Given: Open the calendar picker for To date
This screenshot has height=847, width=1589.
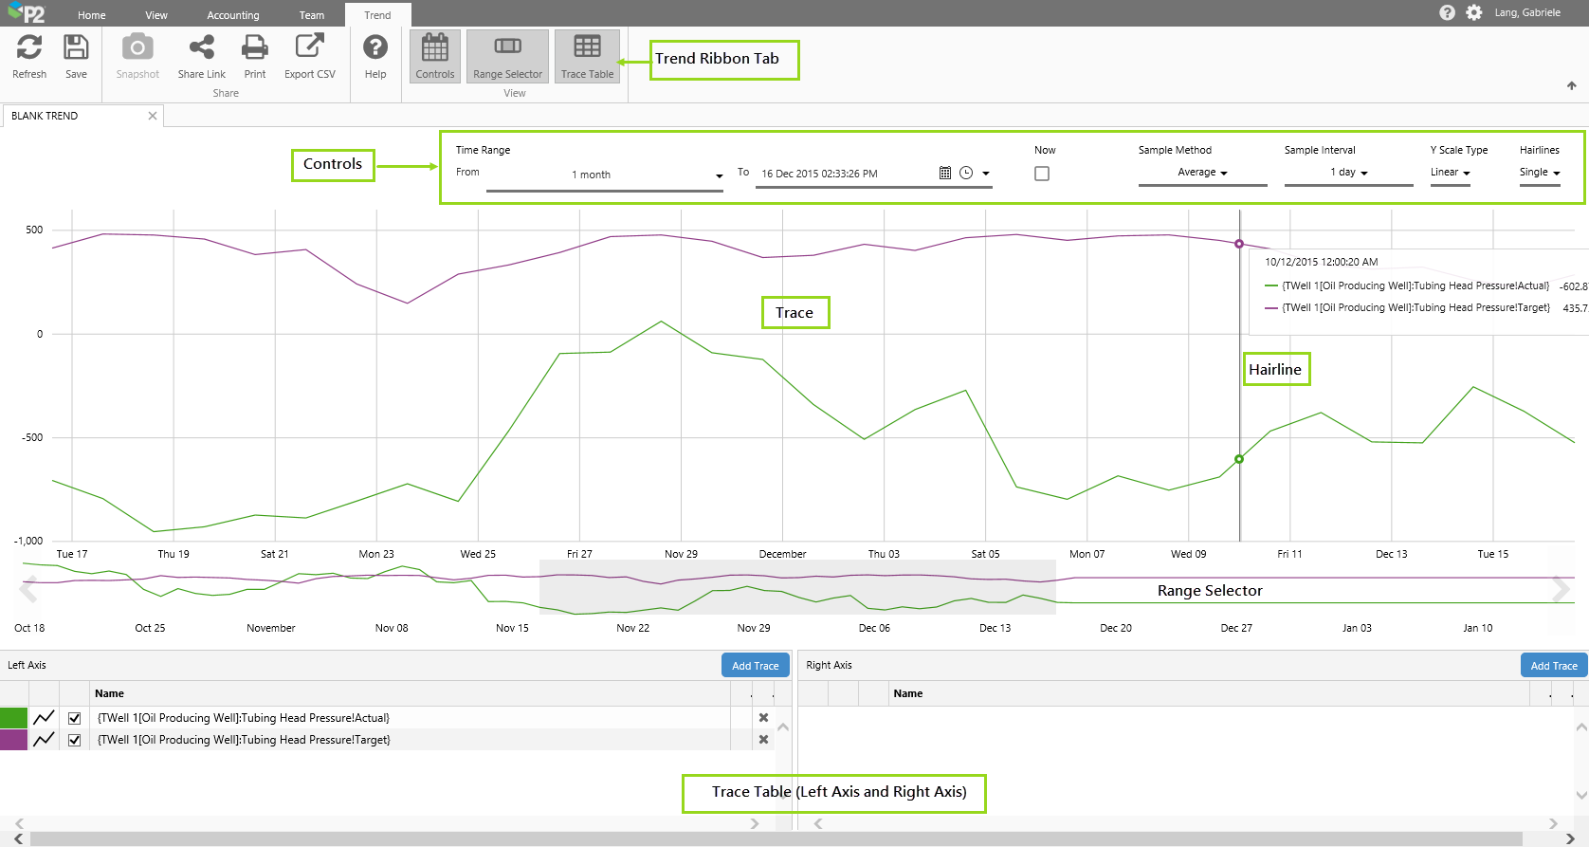Looking at the screenshot, I should coord(944,173).
